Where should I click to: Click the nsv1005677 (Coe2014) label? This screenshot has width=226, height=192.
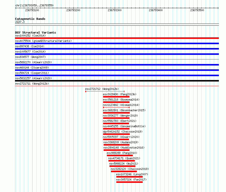click(x=30, y=52)
